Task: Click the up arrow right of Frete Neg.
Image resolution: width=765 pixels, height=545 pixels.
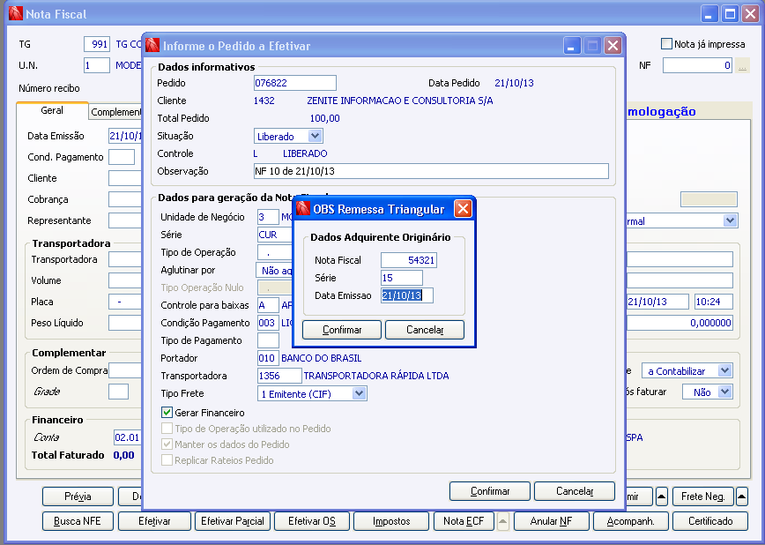Action: click(x=741, y=496)
